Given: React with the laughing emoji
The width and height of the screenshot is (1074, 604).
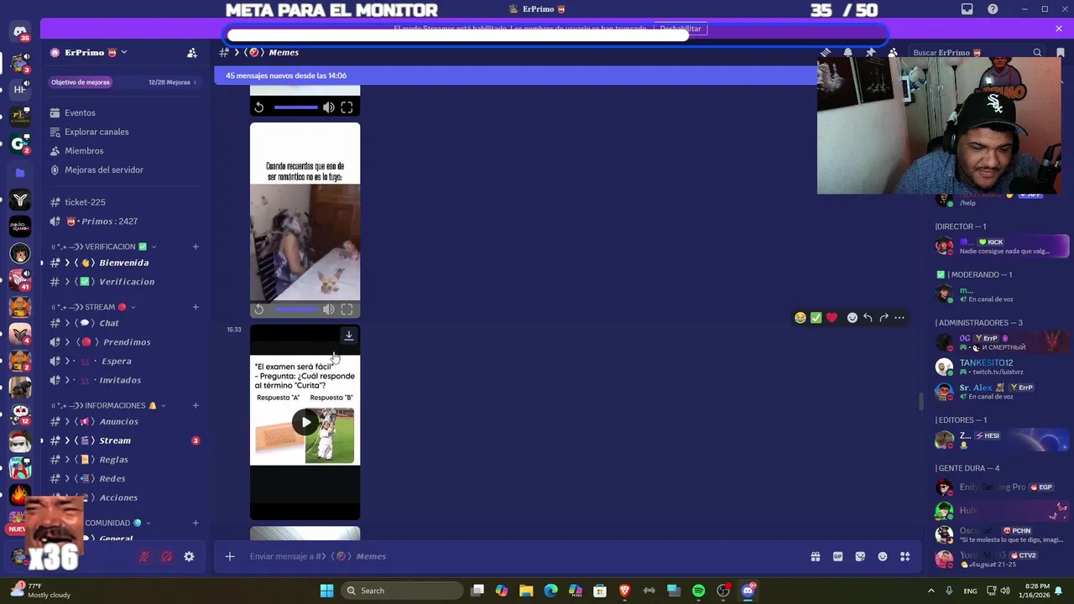Looking at the screenshot, I should (x=800, y=318).
